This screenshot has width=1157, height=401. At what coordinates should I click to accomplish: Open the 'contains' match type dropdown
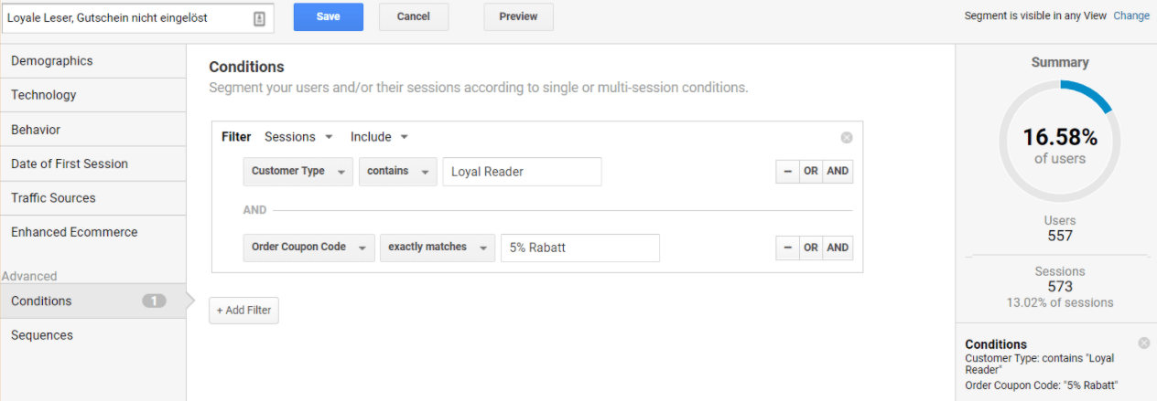[x=397, y=172]
